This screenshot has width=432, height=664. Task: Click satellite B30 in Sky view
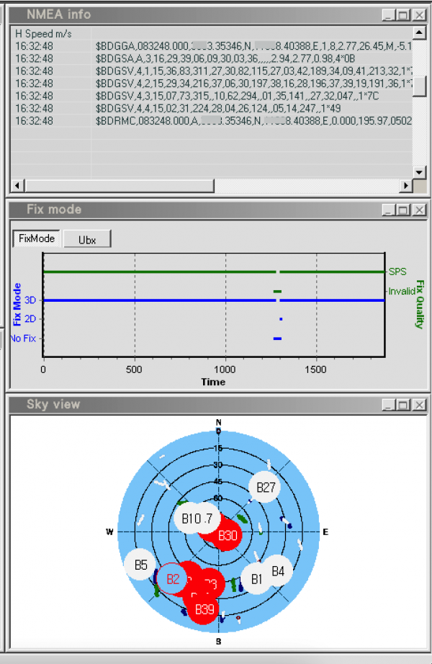(228, 536)
